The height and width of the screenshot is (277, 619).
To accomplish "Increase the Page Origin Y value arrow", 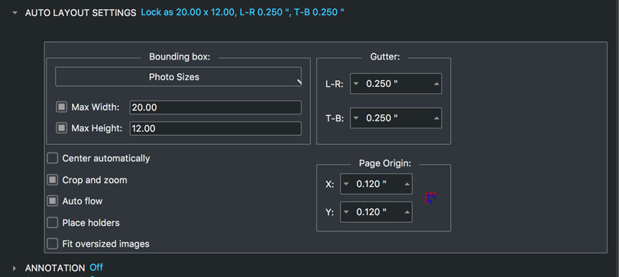I will pyautogui.click(x=407, y=212).
